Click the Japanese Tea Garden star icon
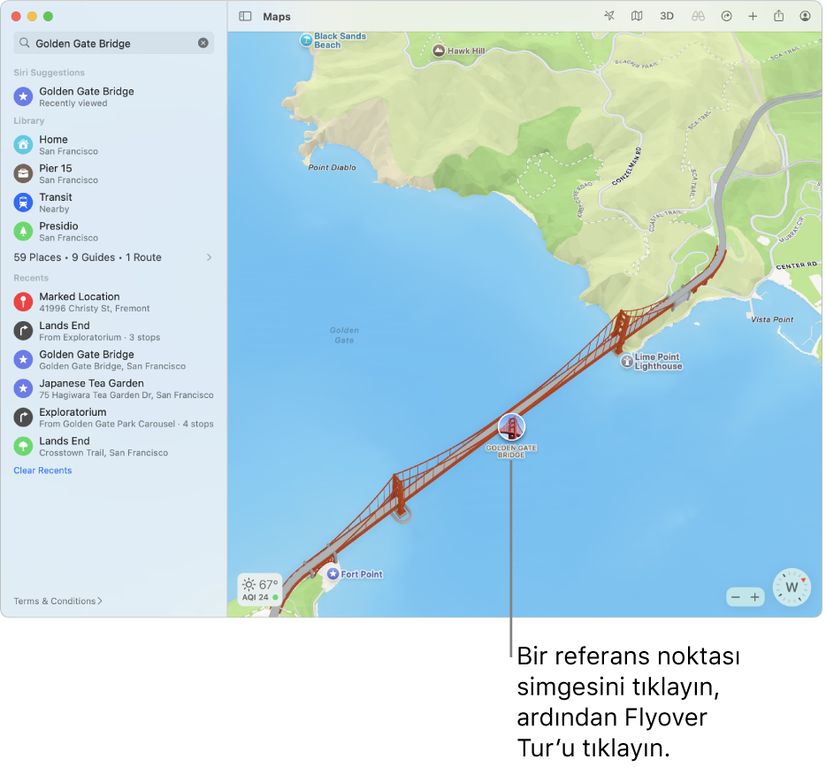The image size is (826, 767). click(23, 388)
